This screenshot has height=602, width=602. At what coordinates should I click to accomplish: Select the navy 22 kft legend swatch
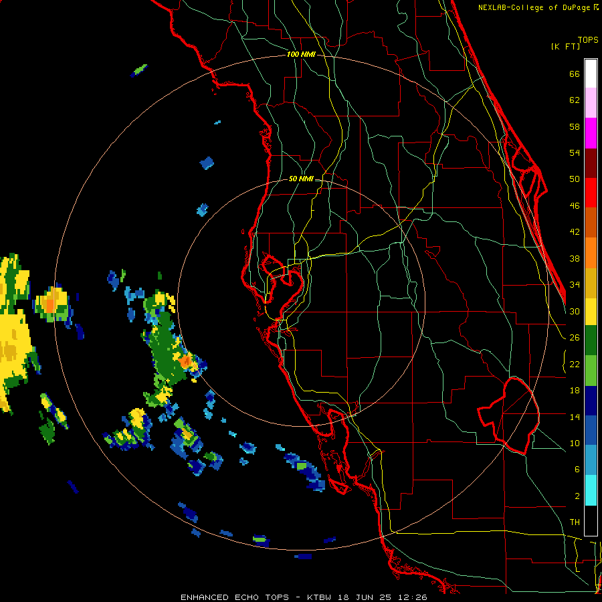pos(591,401)
